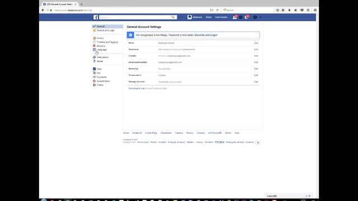Select General in settings sidebar
This screenshot has height=201, width=358.
tap(107, 26)
